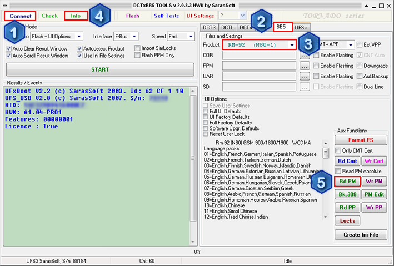Screen dimensions: 394x266
Task: Enable Flashing for the PPM file
Action: 316,66
